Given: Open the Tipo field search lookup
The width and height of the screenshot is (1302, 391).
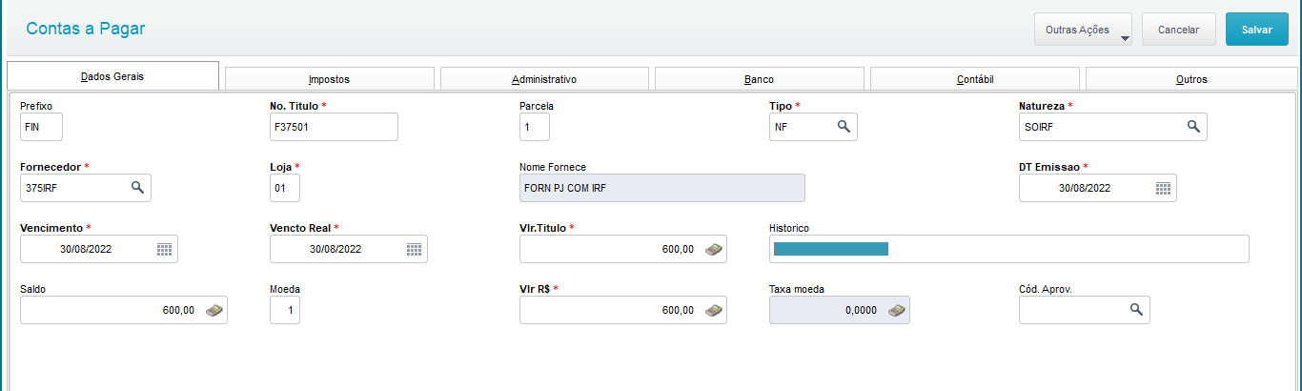Looking at the screenshot, I should click(844, 127).
